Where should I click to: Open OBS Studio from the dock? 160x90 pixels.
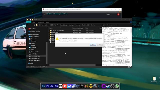(112, 86)
